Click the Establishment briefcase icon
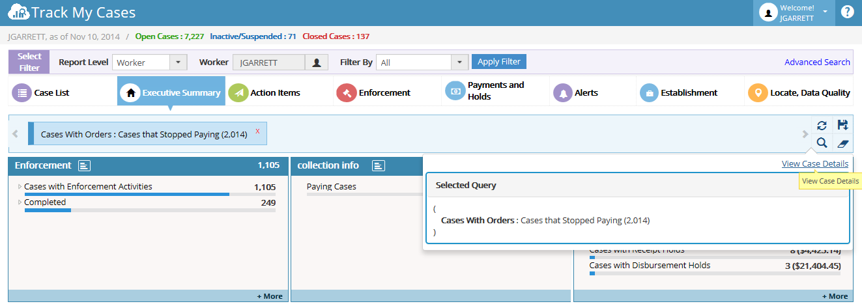The height and width of the screenshot is (304, 862). coord(649,92)
